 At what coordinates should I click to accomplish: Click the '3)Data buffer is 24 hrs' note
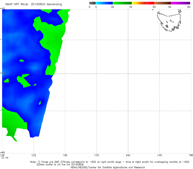click(x=60, y=165)
